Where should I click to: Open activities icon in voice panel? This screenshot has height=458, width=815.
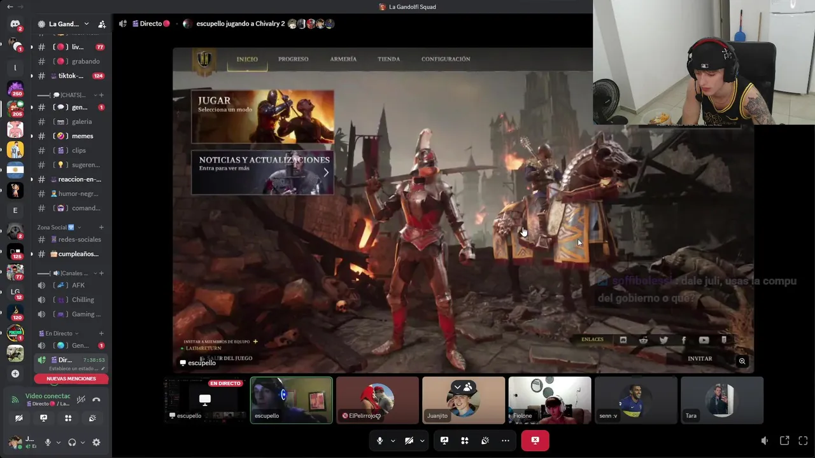[x=68, y=418]
